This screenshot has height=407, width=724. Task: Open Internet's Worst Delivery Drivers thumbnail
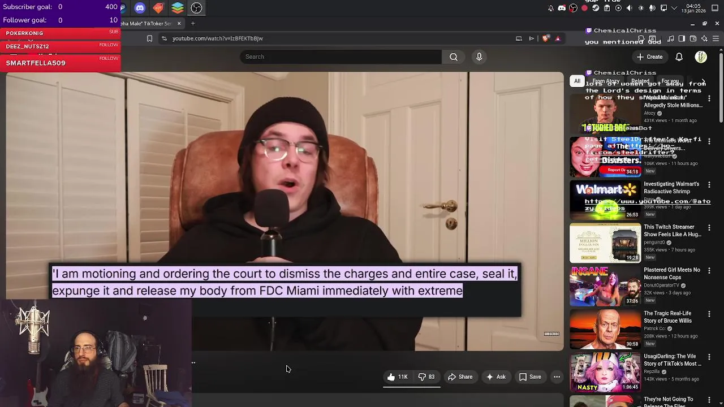pos(605,157)
